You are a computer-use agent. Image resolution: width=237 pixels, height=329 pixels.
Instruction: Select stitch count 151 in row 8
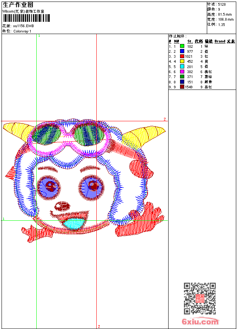click(x=190, y=82)
